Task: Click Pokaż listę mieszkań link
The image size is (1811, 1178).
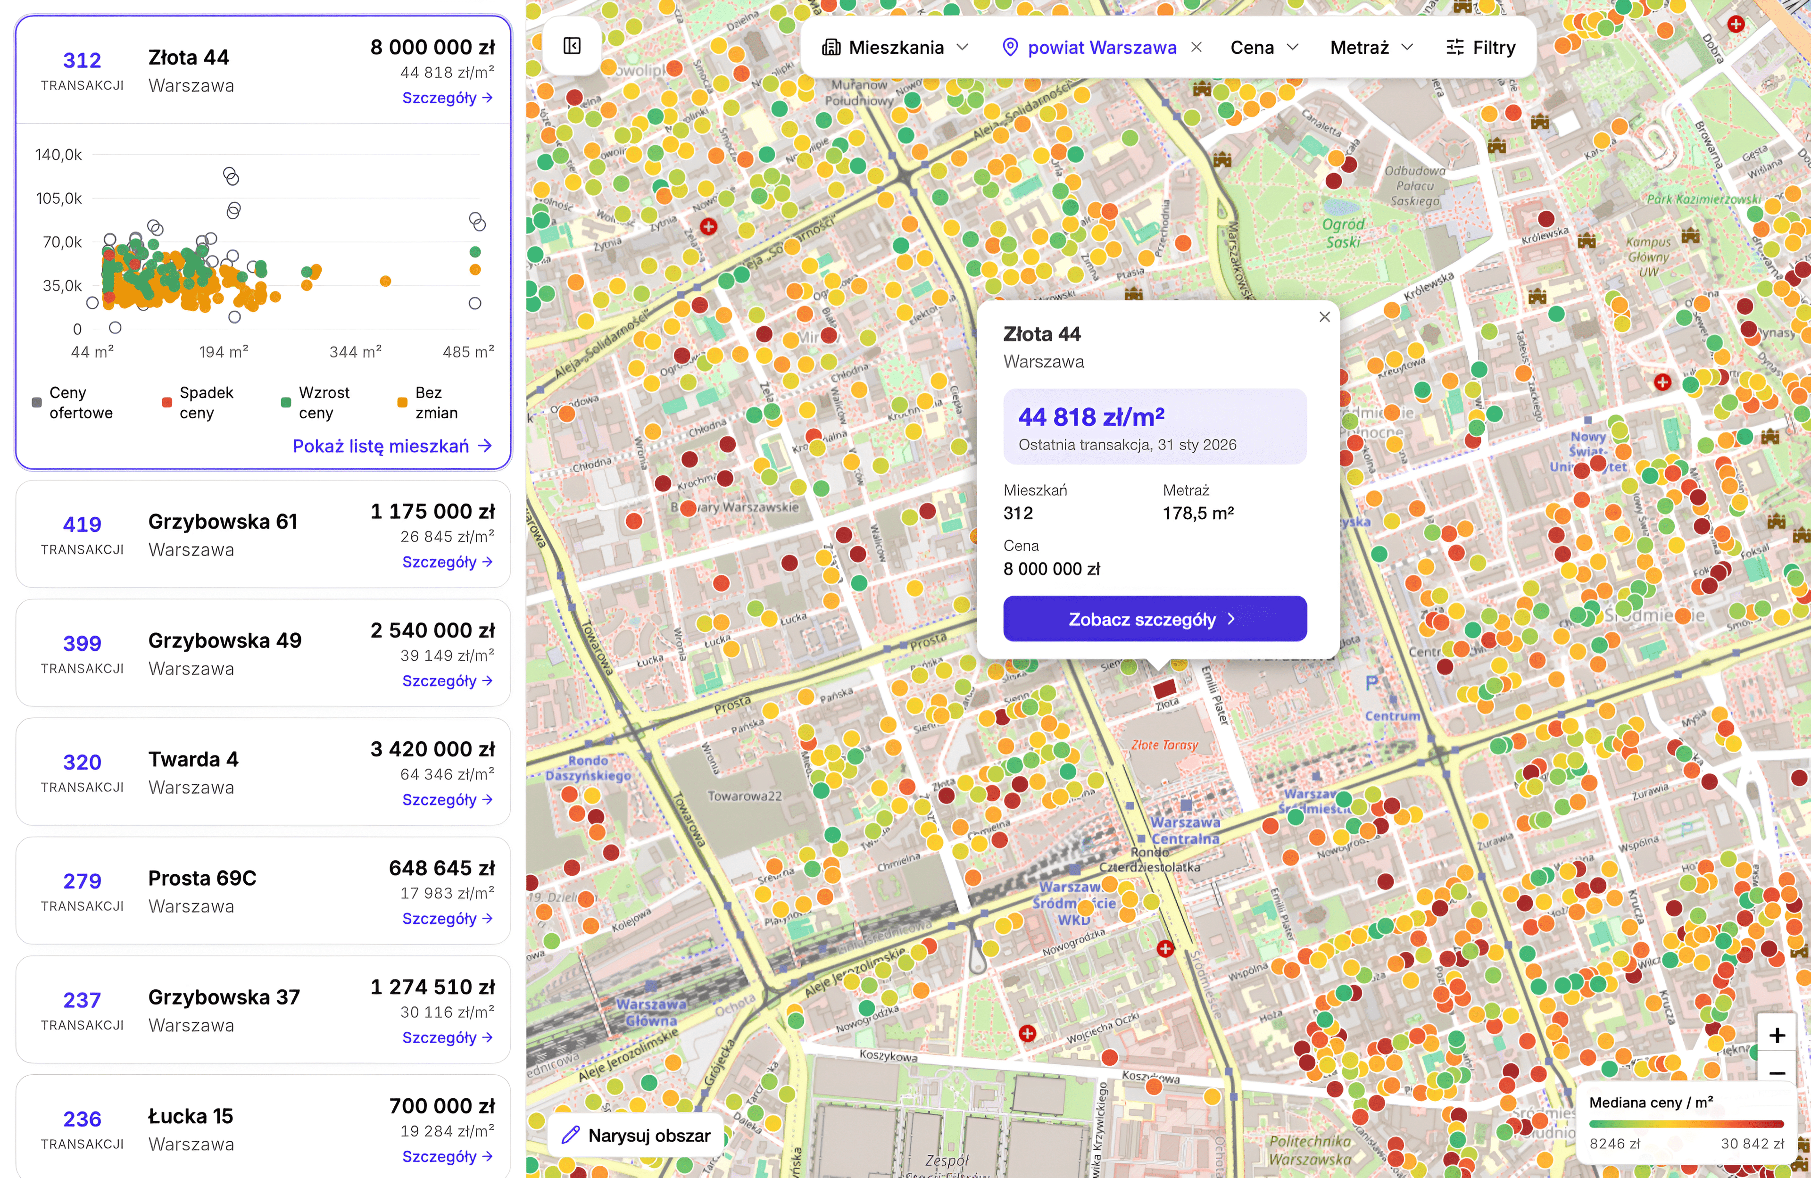Action: tap(392, 446)
